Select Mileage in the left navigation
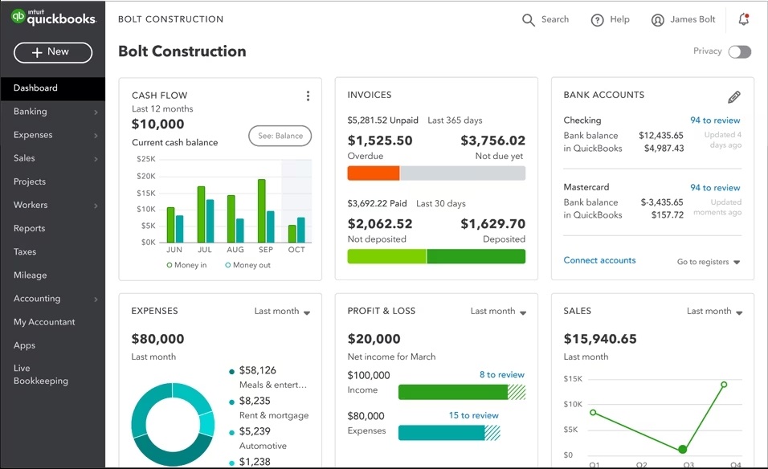Image resolution: width=768 pixels, height=469 pixels. 30,275
